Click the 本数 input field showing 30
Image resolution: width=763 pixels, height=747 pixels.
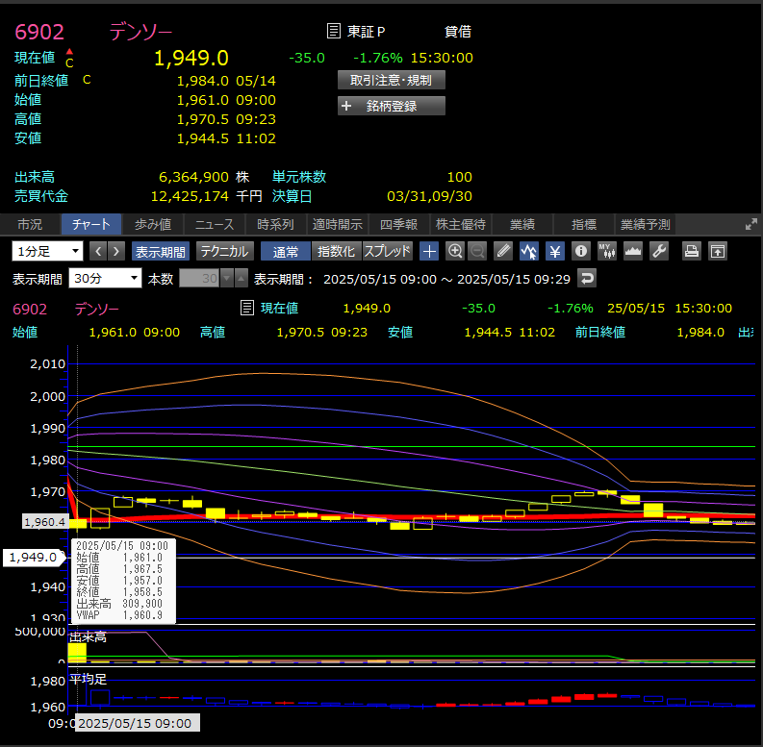coord(199,279)
